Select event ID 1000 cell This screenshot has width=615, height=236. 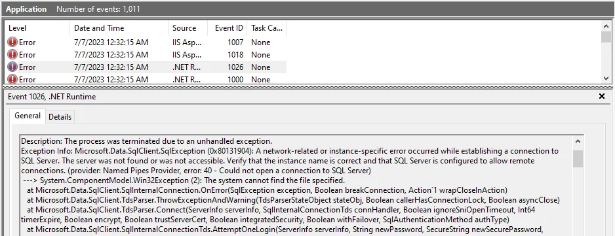click(x=236, y=80)
